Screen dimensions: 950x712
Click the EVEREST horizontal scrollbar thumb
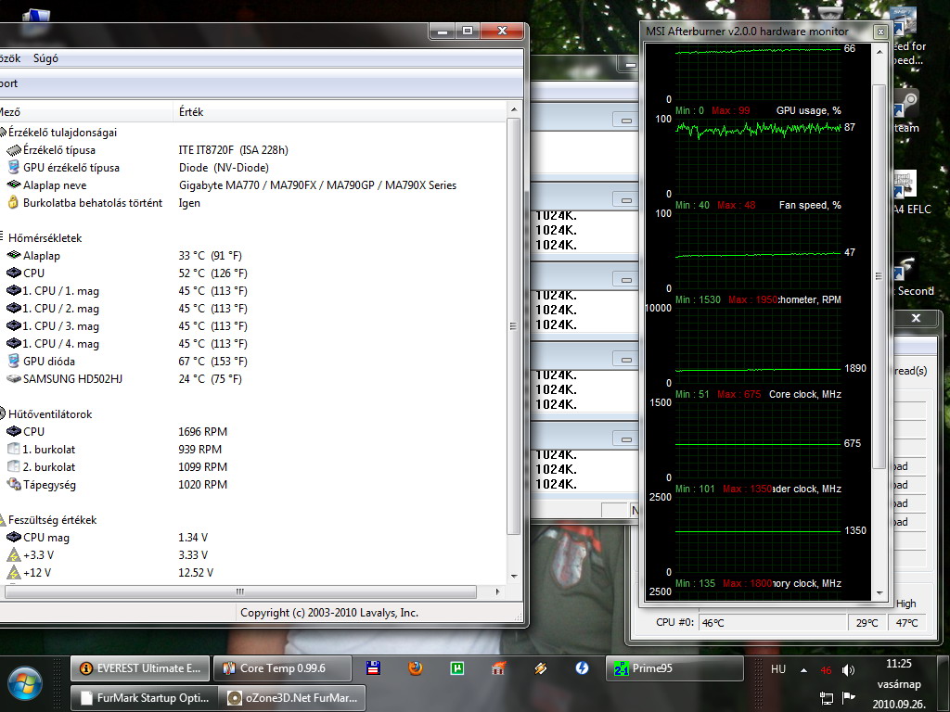[x=240, y=591]
